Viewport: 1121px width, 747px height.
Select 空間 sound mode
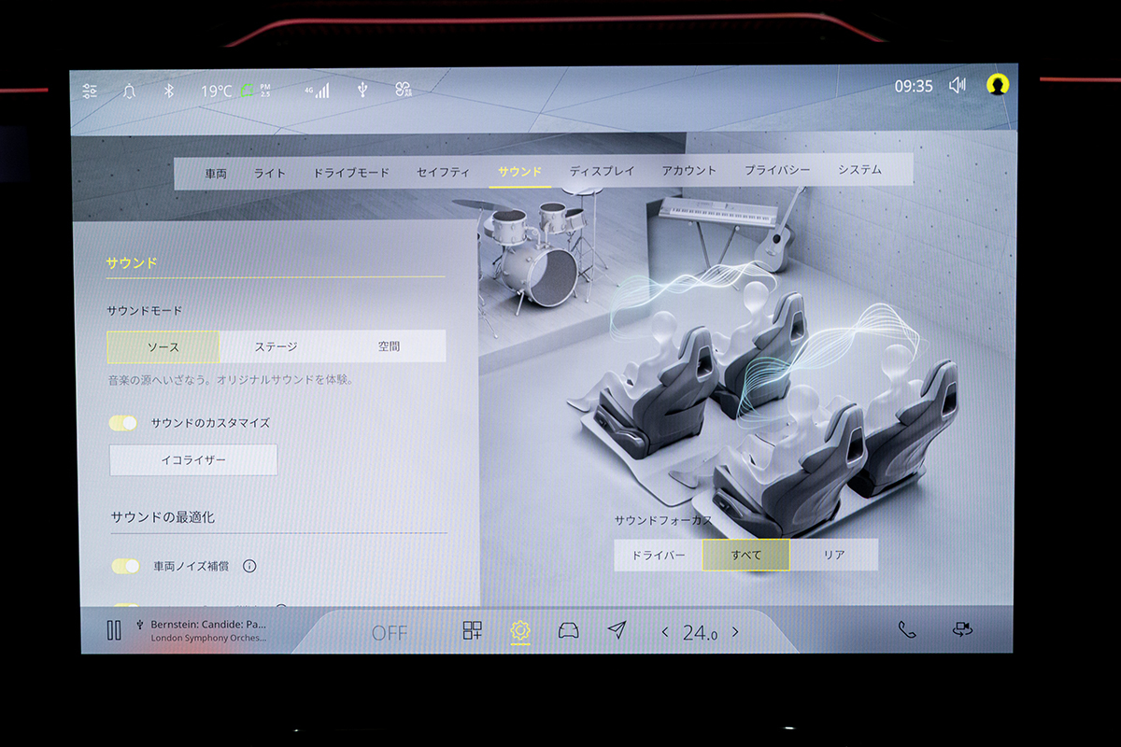tap(390, 345)
